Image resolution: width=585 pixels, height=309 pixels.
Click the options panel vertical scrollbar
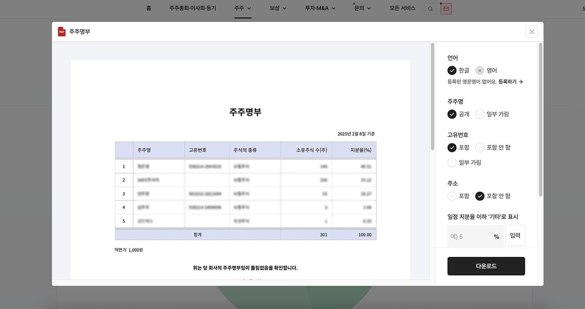(540, 119)
